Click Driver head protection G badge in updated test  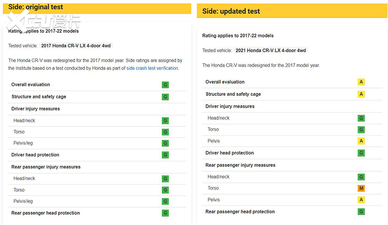[361, 153]
